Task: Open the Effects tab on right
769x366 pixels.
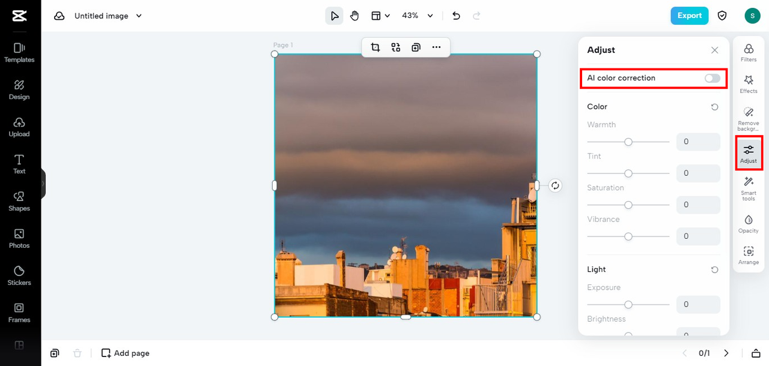Action: pos(749,84)
